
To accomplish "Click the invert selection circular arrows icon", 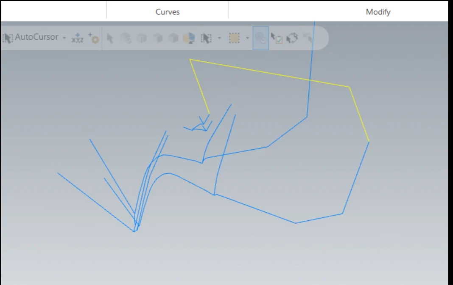I will pos(292,38).
